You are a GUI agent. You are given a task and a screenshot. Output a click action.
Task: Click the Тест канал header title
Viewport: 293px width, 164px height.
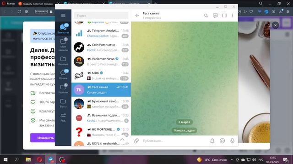pos(151,13)
